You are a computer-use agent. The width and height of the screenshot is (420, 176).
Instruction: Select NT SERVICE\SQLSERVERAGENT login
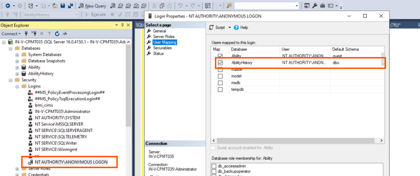(x=63, y=130)
